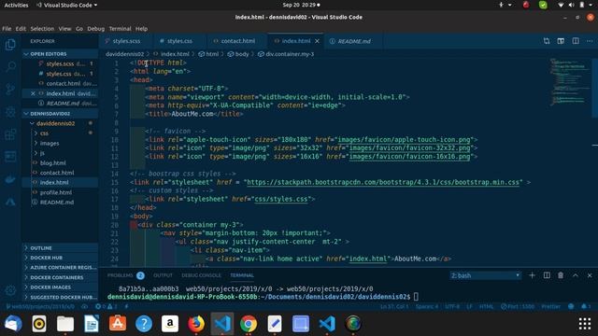Open the Terminal menu

tap(120, 29)
